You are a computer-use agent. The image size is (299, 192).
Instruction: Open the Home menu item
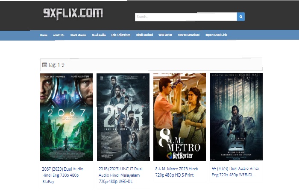point(44,35)
